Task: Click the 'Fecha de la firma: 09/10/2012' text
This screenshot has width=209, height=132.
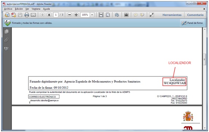Action: pyautogui.click(x=49, y=88)
